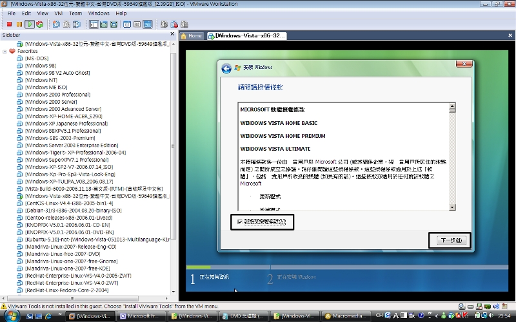Switch to the Home tab

192,36
